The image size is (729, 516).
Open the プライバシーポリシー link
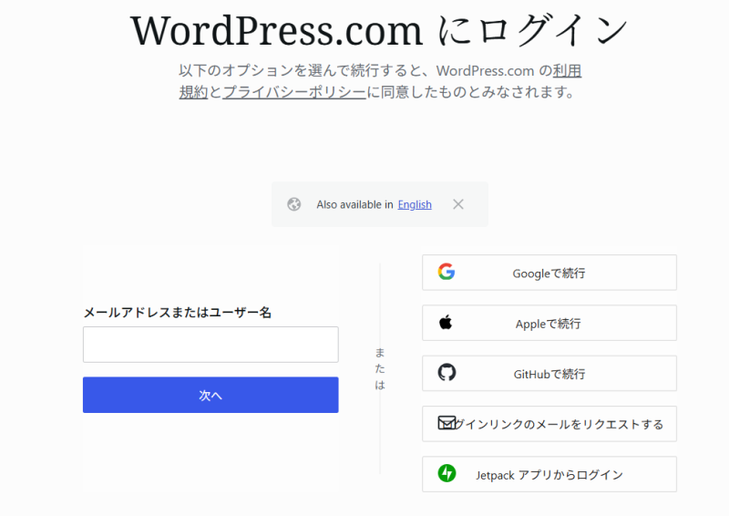coord(294,92)
